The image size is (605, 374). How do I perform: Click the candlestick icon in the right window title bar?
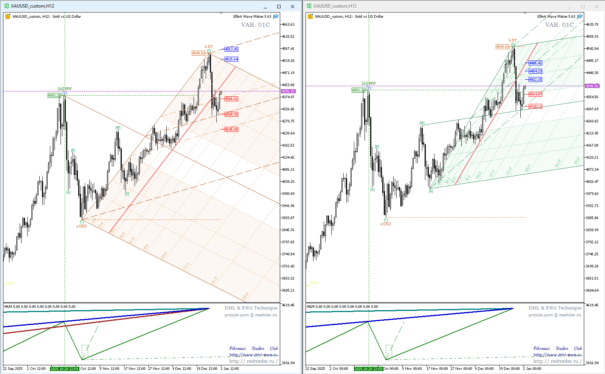(309, 6)
